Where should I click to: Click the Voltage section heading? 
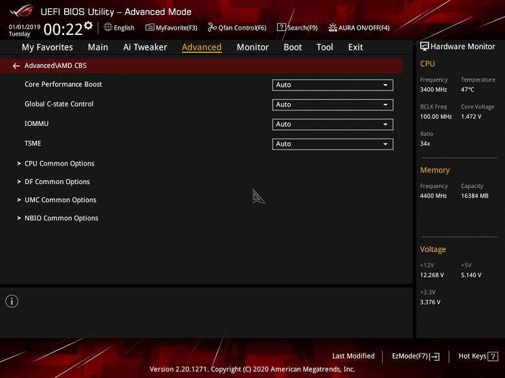pos(433,249)
